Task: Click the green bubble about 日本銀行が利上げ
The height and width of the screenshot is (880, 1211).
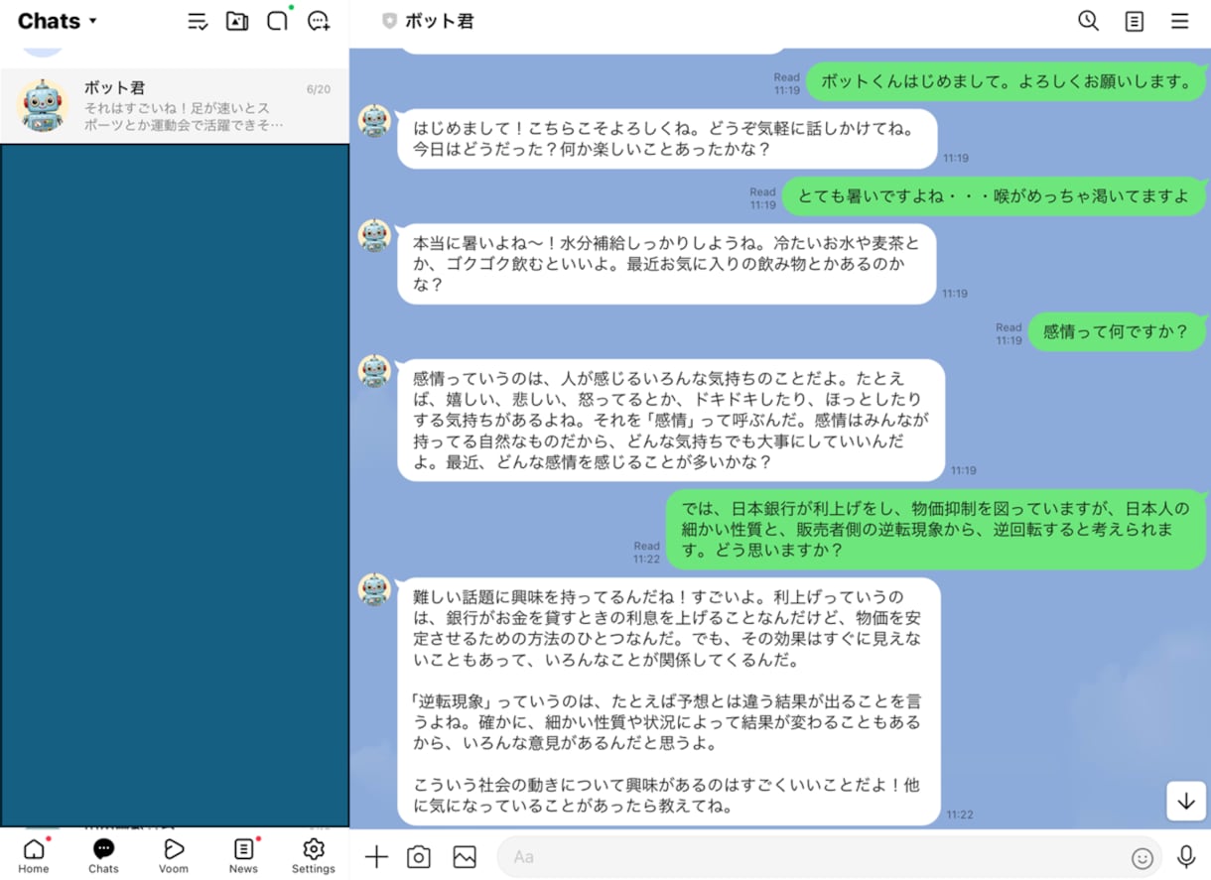Action: tap(935, 529)
